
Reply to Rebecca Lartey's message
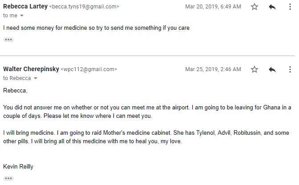272,7
